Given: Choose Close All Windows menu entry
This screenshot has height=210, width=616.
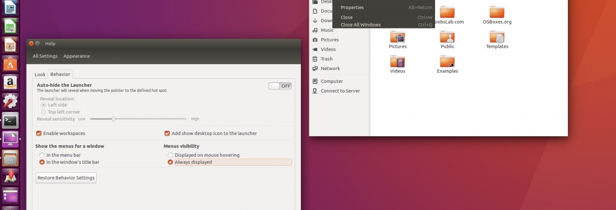Looking at the screenshot, I should click(384, 25).
